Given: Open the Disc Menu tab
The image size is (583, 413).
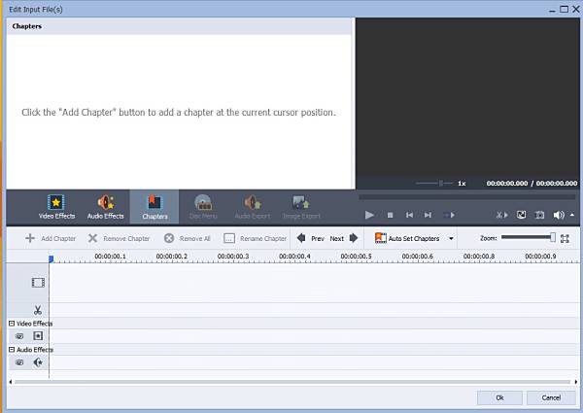Looking at the screenshot, I should click(203, 207).
